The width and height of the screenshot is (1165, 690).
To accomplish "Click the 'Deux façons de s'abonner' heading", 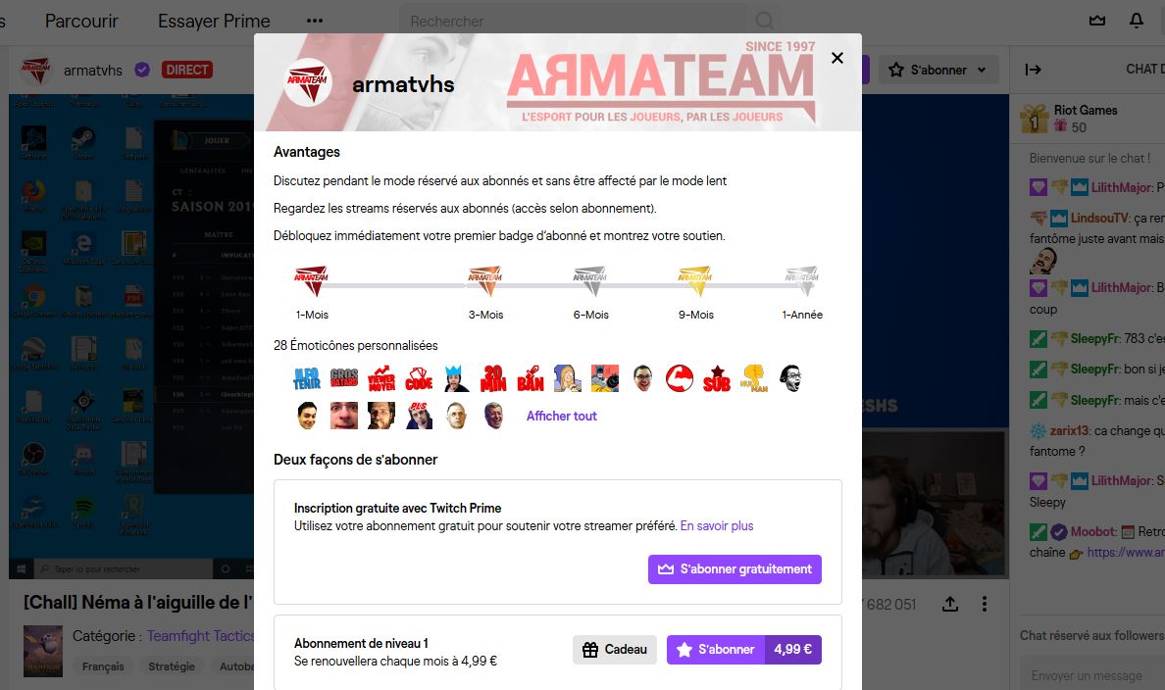I will tap(355, 460).
